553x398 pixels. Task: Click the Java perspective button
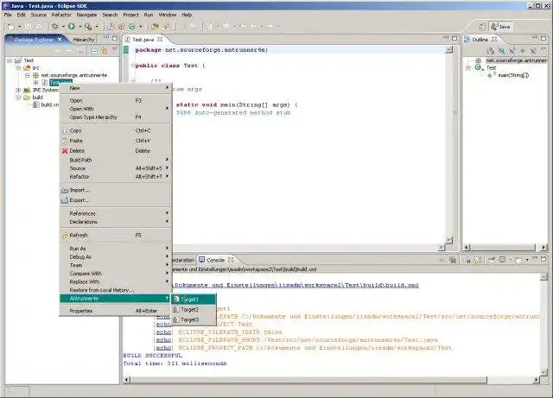click(x=501, y=27)
